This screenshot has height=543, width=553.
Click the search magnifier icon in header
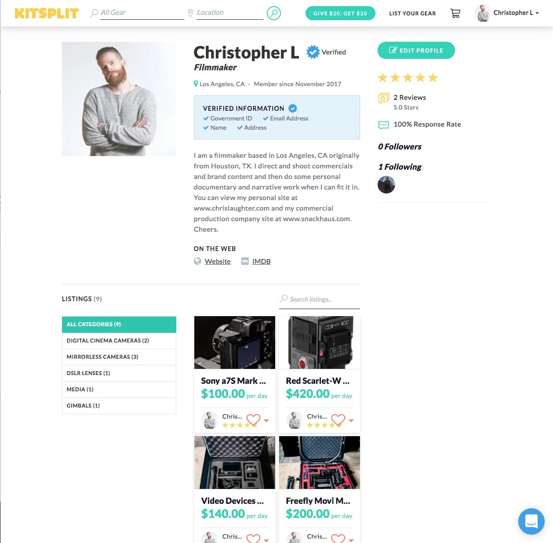point(274,13)
